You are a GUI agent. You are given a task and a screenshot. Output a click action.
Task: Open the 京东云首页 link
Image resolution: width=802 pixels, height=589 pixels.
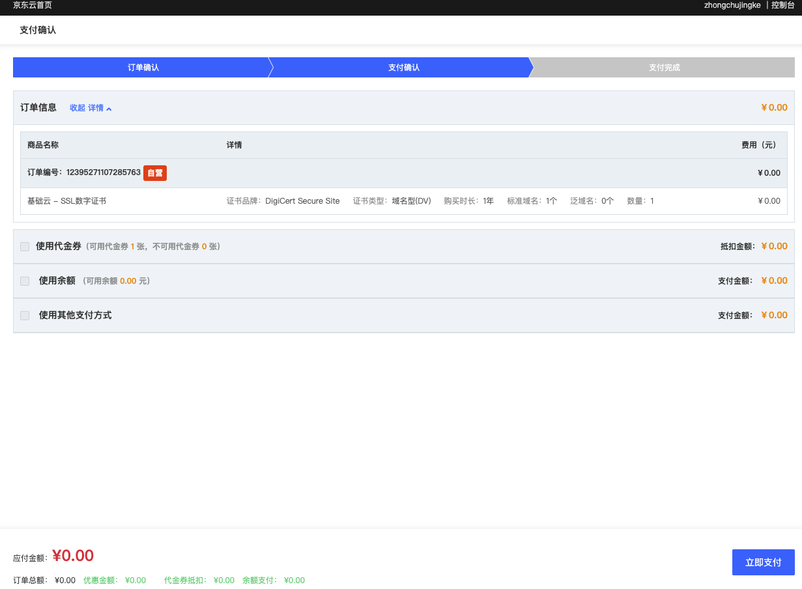[x=33, y=5]
